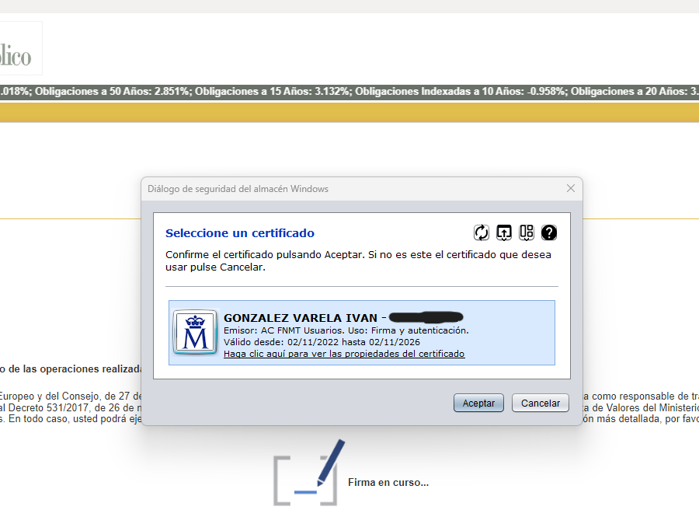The height and width of the screenshot is (524, 699).
Task: Click the signing pen icon below dialog
Action: point(308,473)
